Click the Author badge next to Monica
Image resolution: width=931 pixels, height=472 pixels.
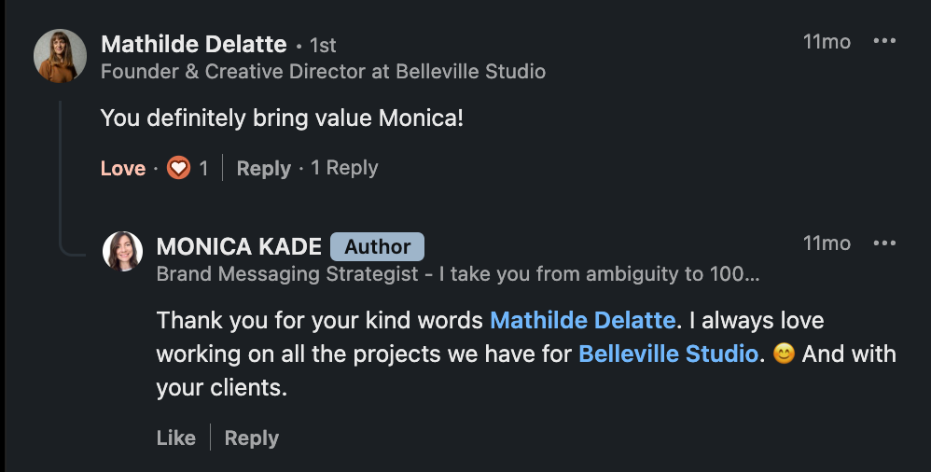[377, 246]
